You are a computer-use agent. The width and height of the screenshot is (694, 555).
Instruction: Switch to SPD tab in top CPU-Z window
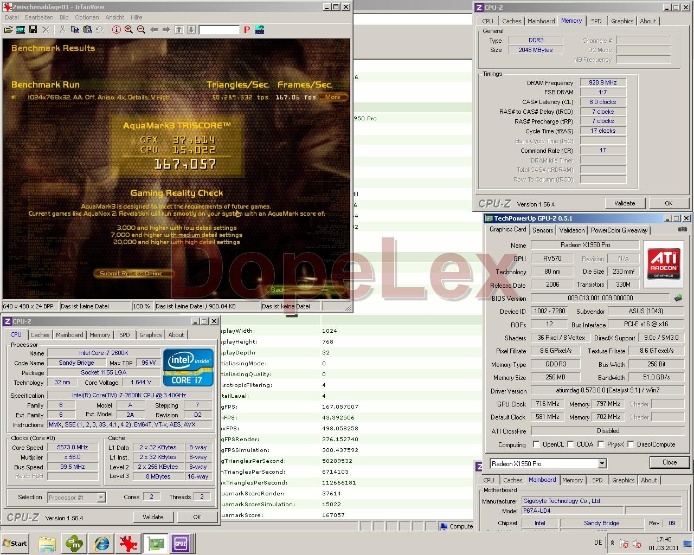[x=596, y=21]
